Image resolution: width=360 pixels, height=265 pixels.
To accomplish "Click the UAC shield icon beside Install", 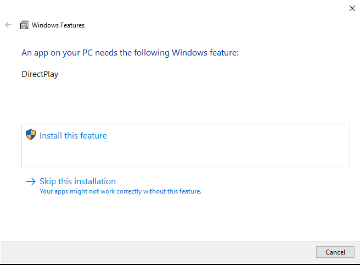I will 31,135.
